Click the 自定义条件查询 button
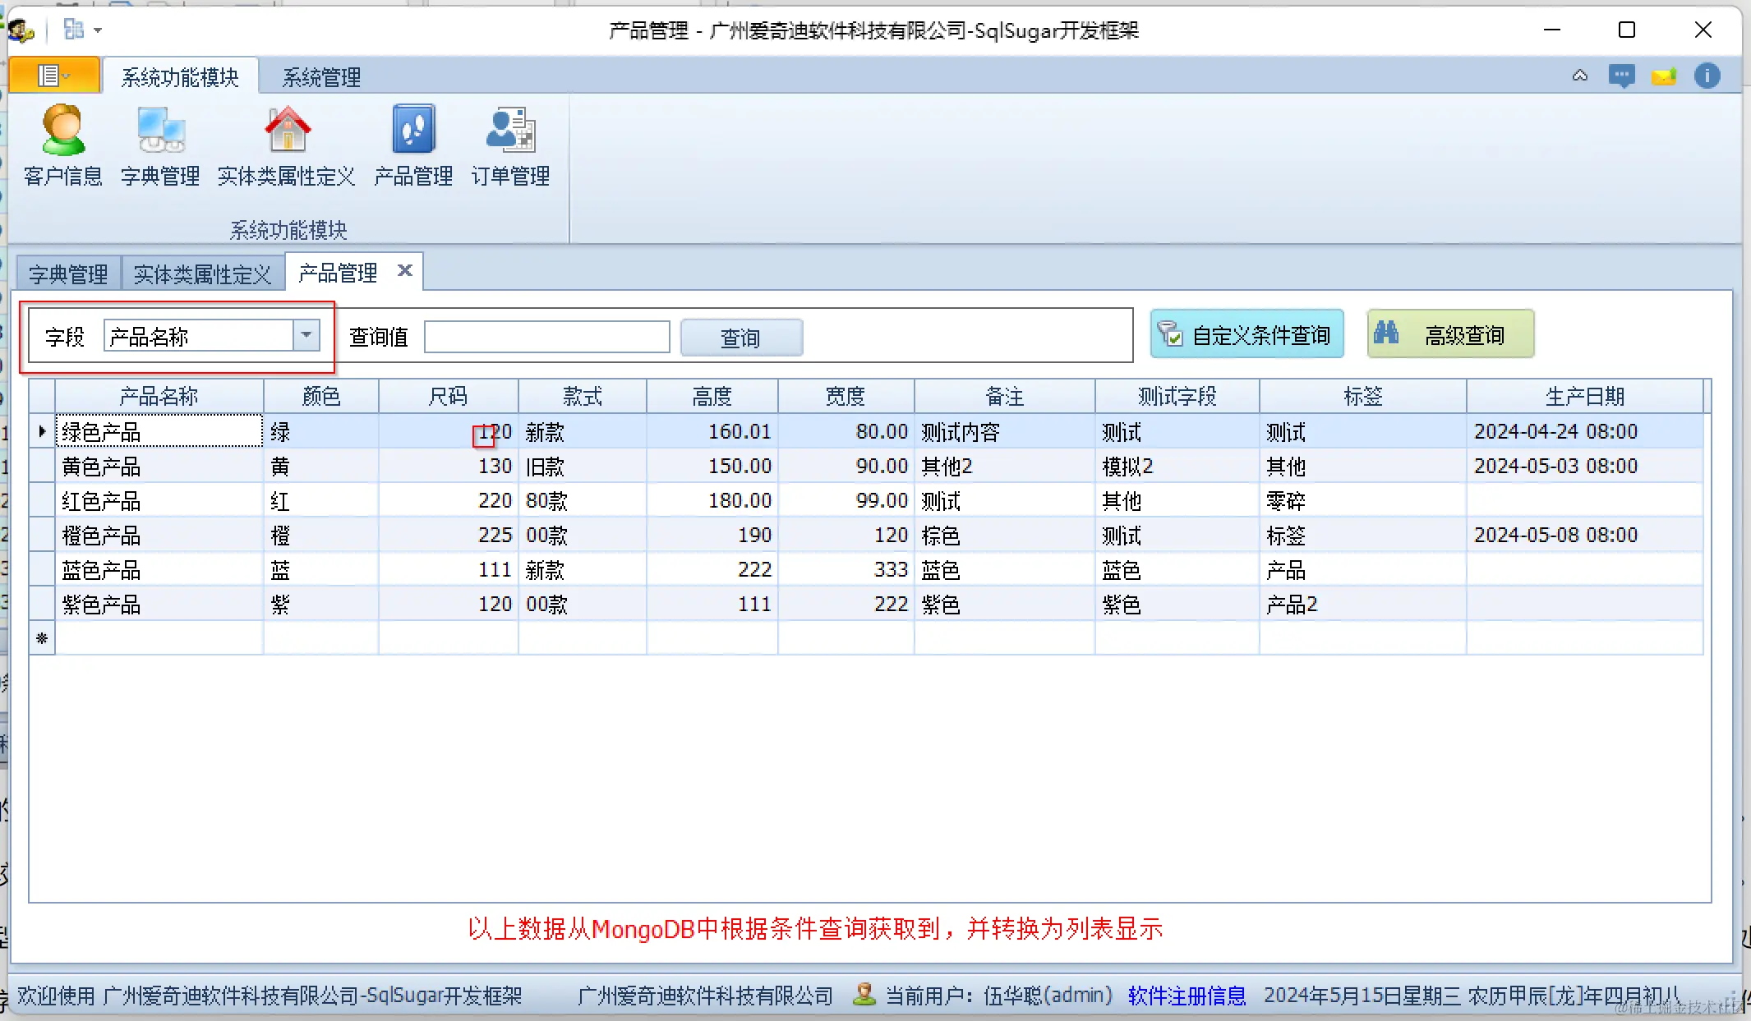The image size is (1751, 1021). click(x=1246, y=334)
